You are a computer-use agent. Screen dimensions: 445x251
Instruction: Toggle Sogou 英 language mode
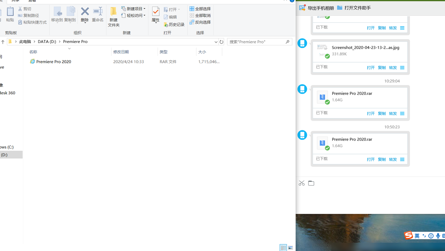[417, 236]
